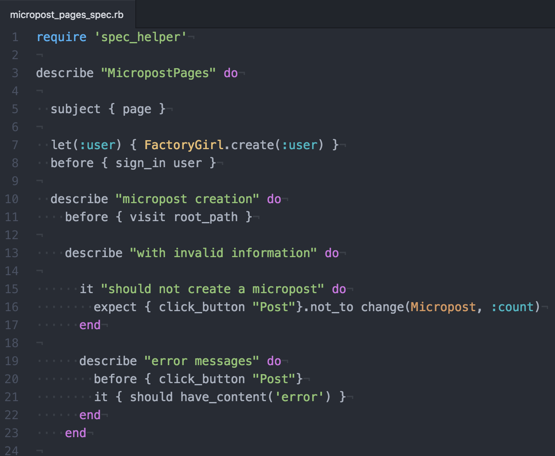
Task: Click the 'require' keyword on line 1
Action: [x=61, y=37]
